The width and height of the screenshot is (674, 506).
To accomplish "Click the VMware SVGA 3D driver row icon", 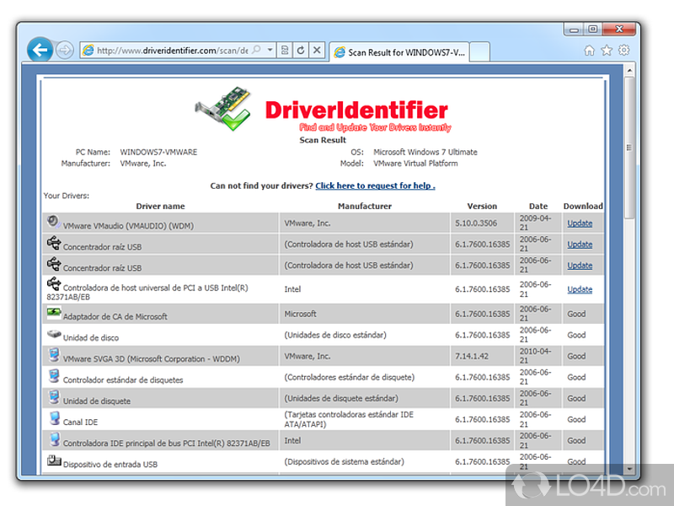I will pos(54,355).
